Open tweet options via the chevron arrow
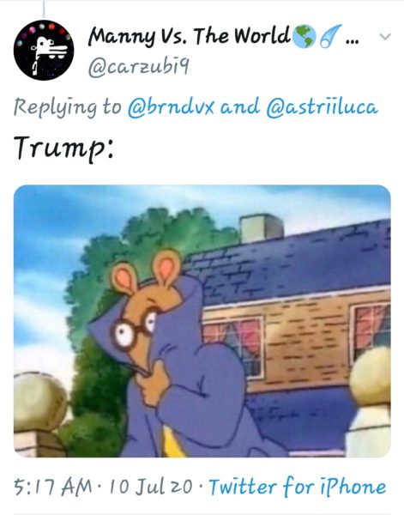The width and height of the screenshot is (404, 515). coord(385,36)
